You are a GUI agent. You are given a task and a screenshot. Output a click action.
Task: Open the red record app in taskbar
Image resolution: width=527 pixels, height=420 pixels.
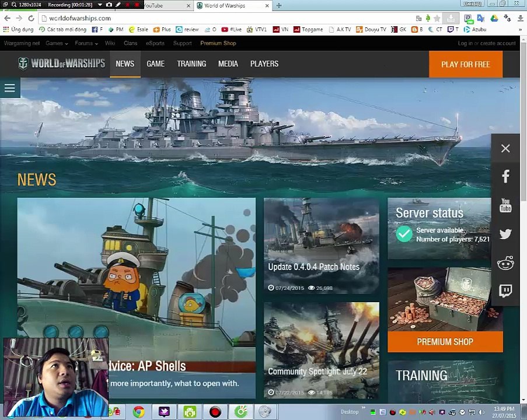pyautogui.click(x=215, y=412)
